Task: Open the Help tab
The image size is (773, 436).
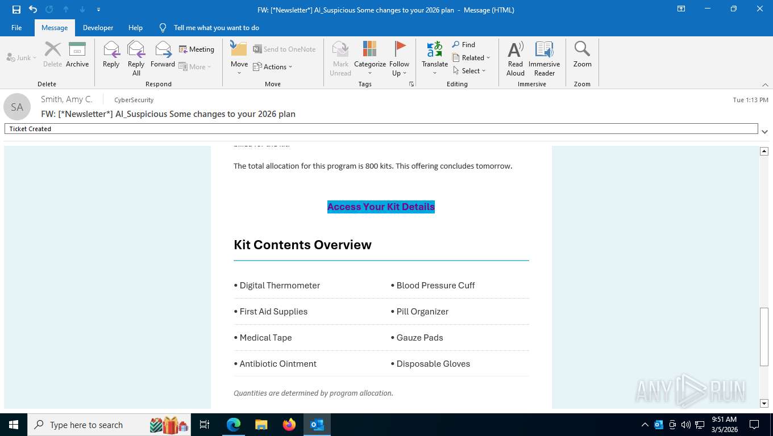Action: point(135,27)
